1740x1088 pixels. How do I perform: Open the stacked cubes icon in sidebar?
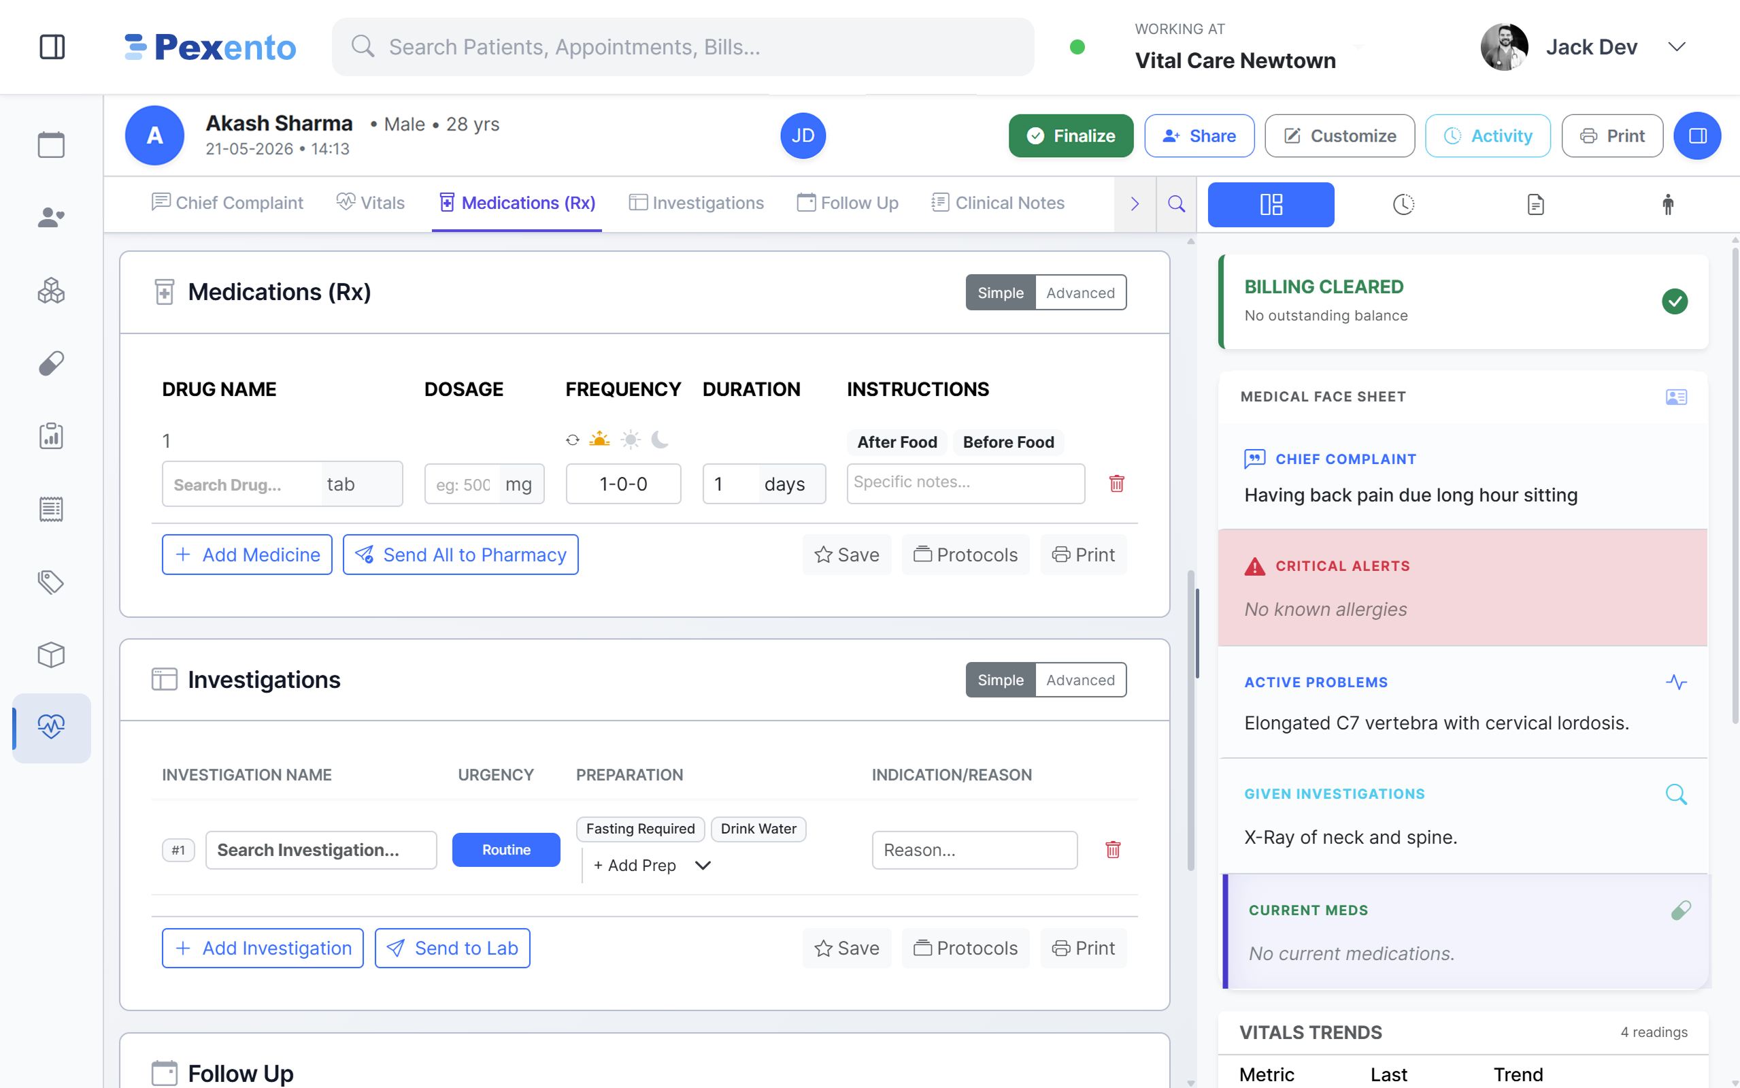pyautogui.click(x=51, y=291)
